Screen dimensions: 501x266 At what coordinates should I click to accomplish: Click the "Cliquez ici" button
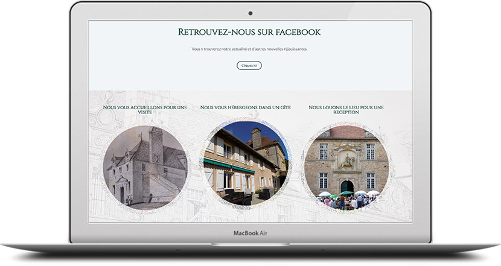tap(249, 65)
